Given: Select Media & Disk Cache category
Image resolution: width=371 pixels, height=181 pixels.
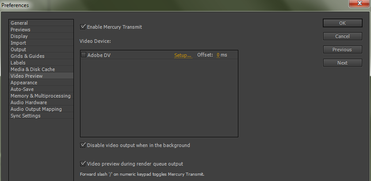Looking at the screenshot, I should [41, 69].
